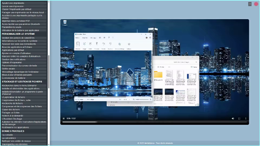Click the zoom in magnifier in Paint
Image resolution: width=260 pixels, height=146 pixels.
pos(150,100)
